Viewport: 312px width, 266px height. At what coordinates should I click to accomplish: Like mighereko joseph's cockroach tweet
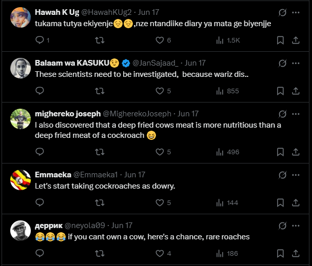pos(160,152)
